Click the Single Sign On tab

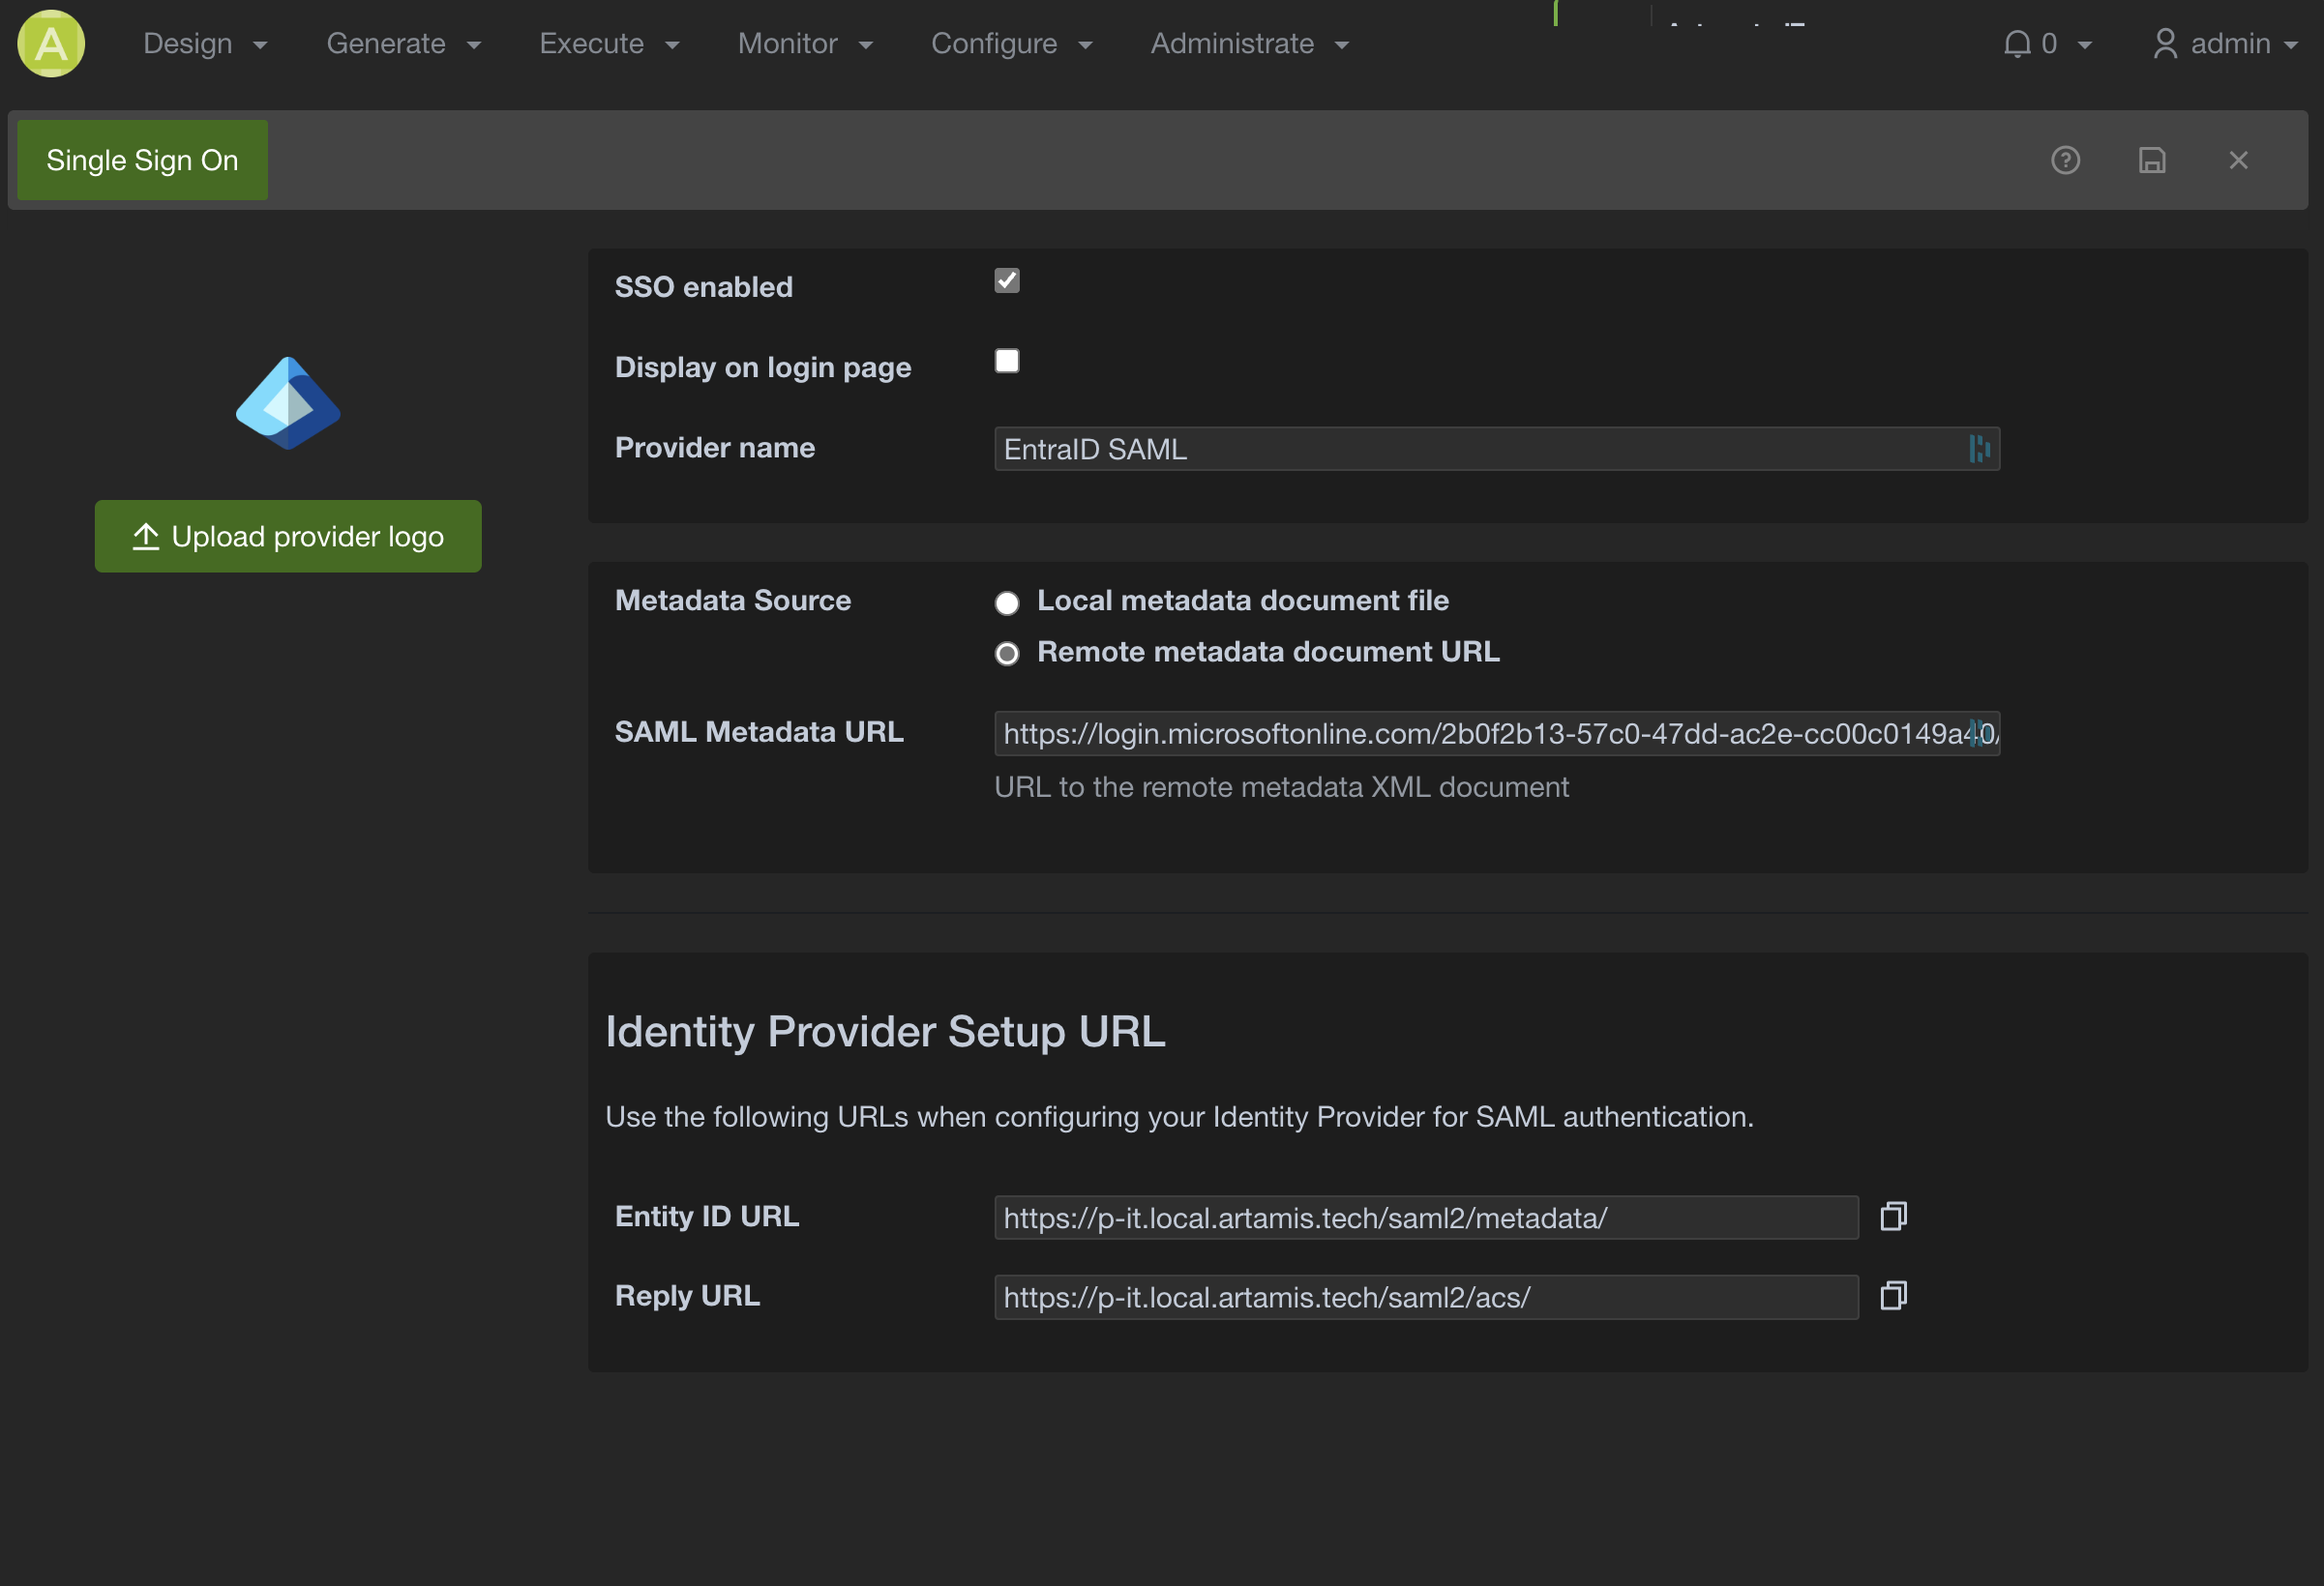(142, 160)
